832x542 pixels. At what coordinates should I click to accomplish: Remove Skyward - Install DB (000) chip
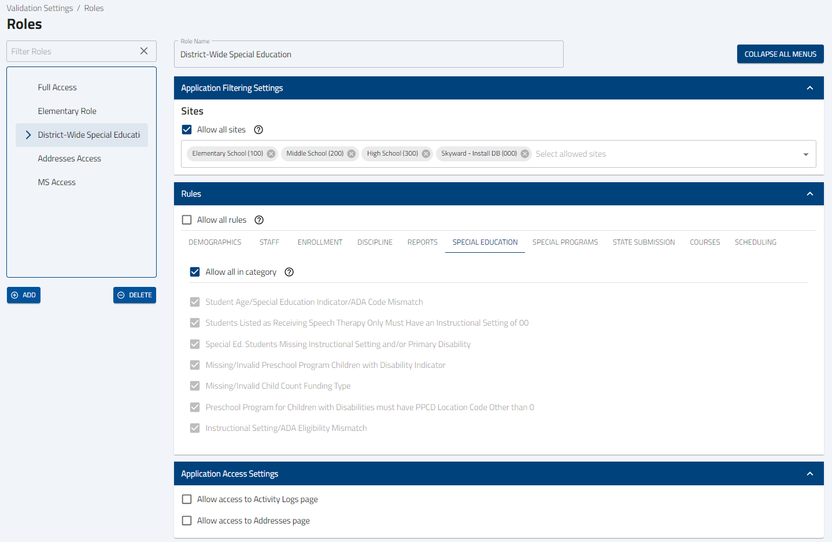[x=524, y=154]
